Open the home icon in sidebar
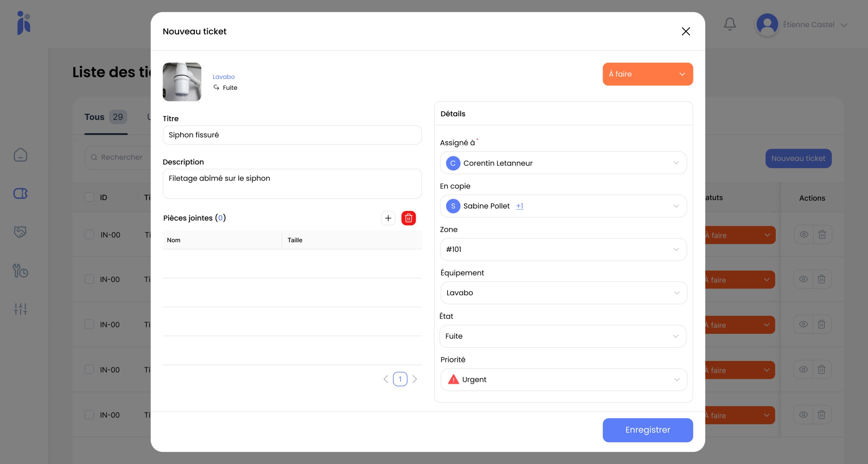Screen dimensions: 868x464 click(20, 155)
